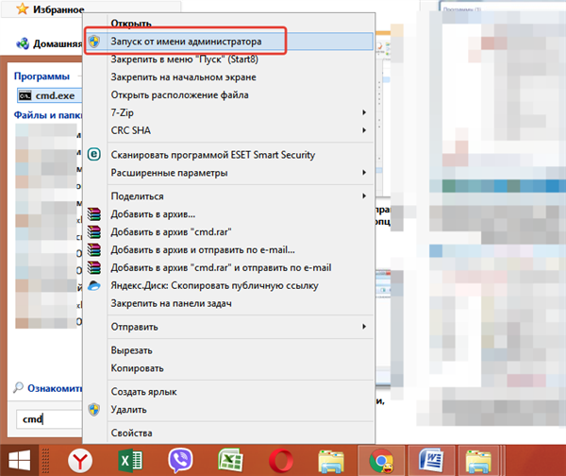Open the Windows Start button on the taskbar
The image size is (566, 476).
click(20, 461)
